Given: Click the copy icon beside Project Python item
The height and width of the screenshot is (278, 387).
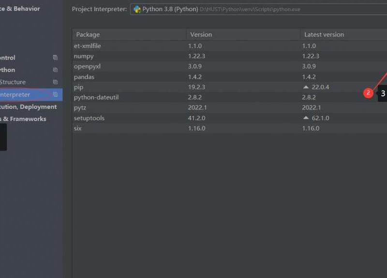Looking at the screenshot, I should [55, 70].
